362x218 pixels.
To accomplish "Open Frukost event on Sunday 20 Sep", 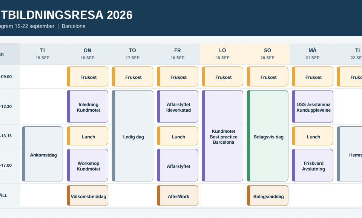I will coord(268,77).
